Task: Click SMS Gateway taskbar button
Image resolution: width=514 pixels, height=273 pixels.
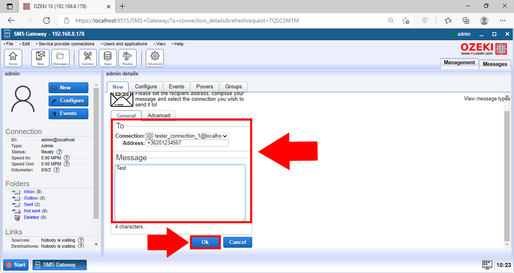Action: pos(59,265)
